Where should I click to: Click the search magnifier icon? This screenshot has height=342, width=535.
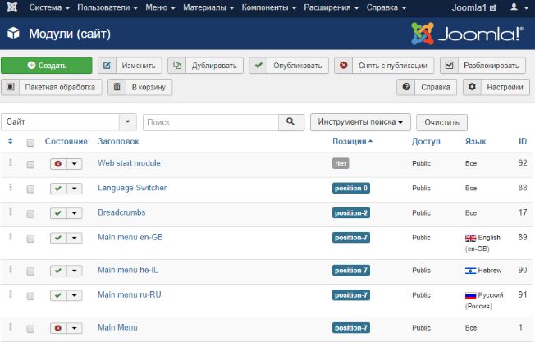pos(290,121)
